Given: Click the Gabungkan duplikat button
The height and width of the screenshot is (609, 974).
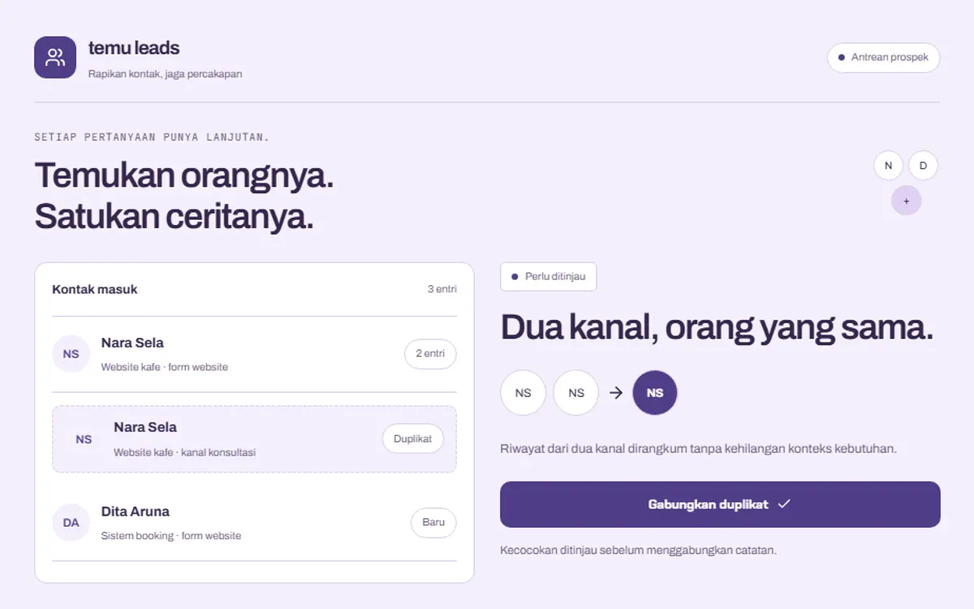Looking at the screenshot, I should (720, 504).
